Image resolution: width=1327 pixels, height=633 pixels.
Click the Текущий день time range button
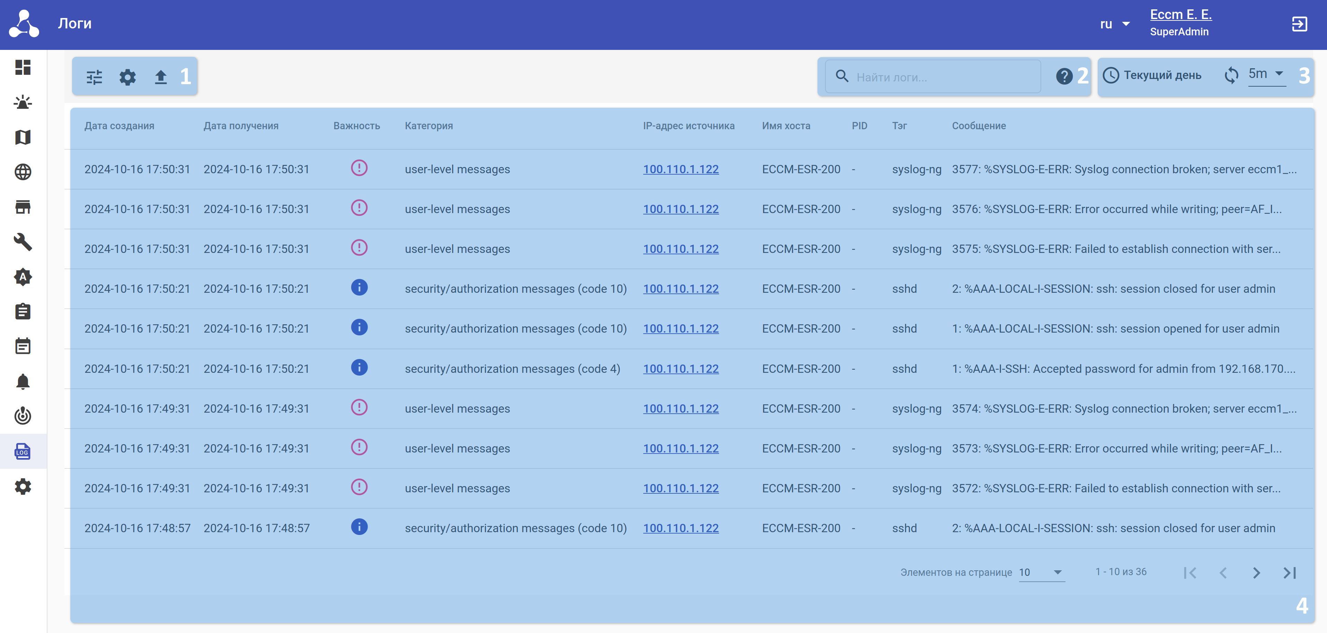click(x=1152, y=75)
